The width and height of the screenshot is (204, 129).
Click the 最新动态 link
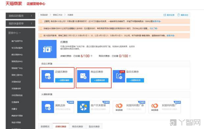(185, 15)
